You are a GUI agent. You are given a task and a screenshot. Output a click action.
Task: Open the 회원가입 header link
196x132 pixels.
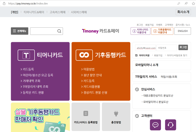coord(149,25)
